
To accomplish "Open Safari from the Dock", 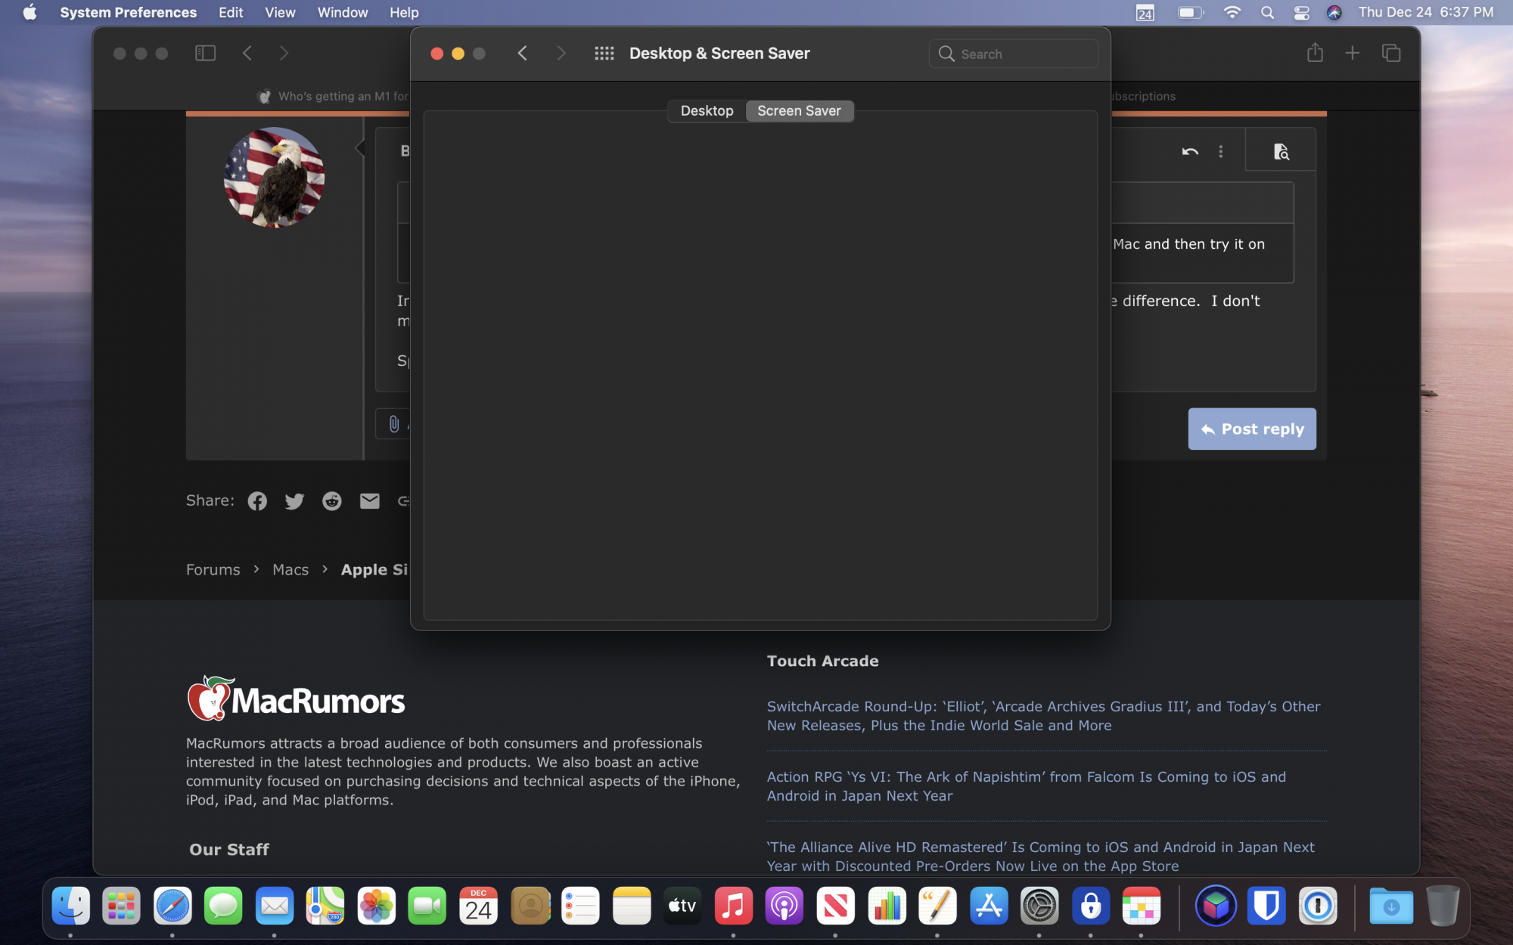I will tap(172, 905).
